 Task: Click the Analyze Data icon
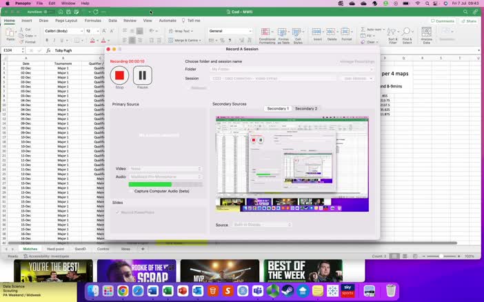[426, 34]
